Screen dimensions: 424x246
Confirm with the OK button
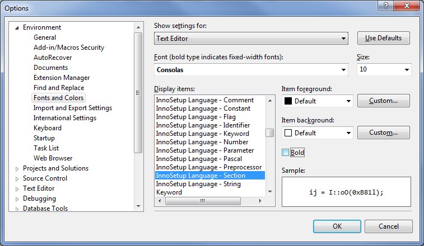coord(337,226)
